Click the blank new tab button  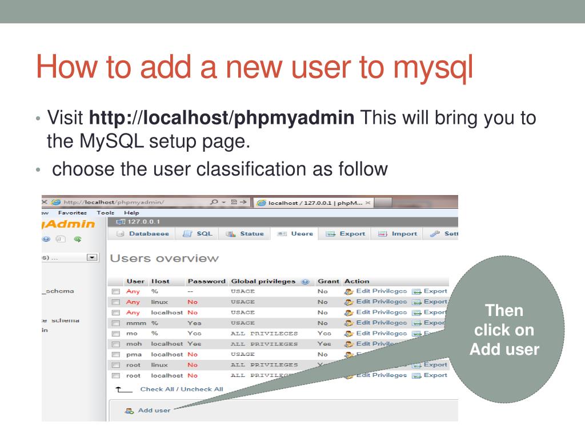click(x=383, y=202)
